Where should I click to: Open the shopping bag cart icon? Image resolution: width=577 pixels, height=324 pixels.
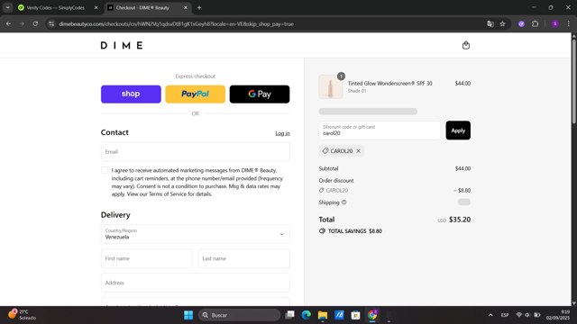click(x=466, y=45)
